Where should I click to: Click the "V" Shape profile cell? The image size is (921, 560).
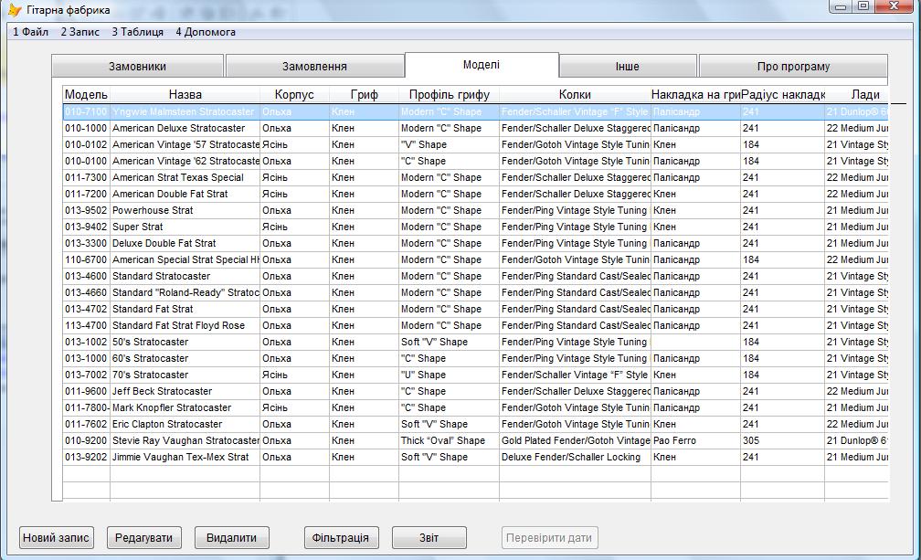click(450, 144)
